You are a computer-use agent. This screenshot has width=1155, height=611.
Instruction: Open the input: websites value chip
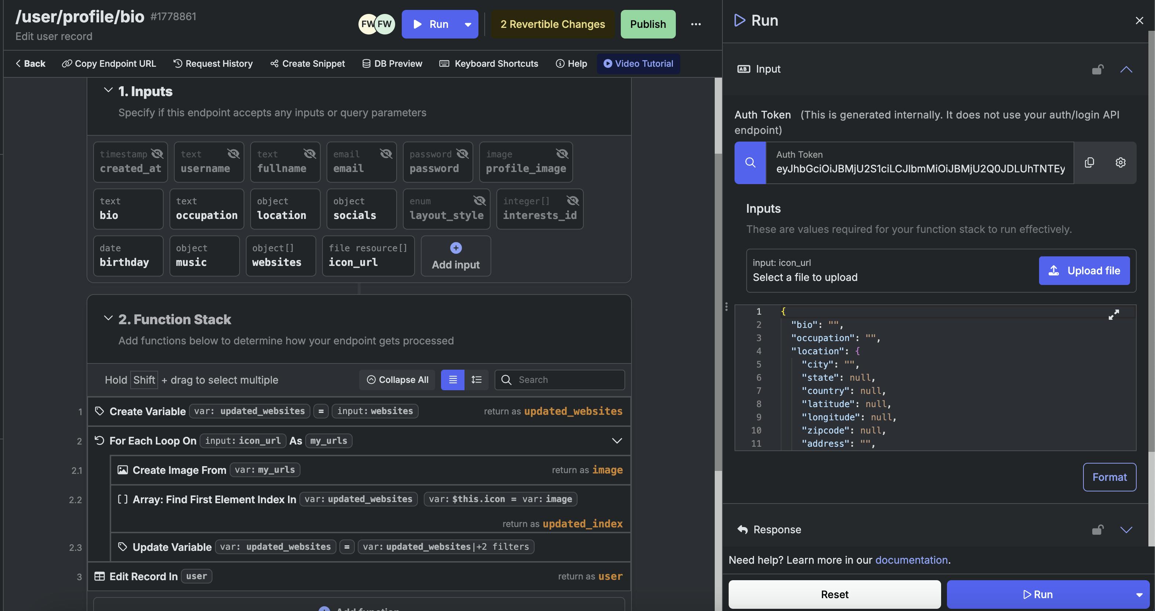pyautogui.click(x=375, y=411)
